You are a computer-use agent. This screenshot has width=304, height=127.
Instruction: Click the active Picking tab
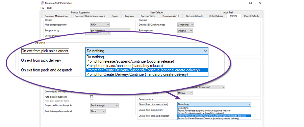coord(234,16)
